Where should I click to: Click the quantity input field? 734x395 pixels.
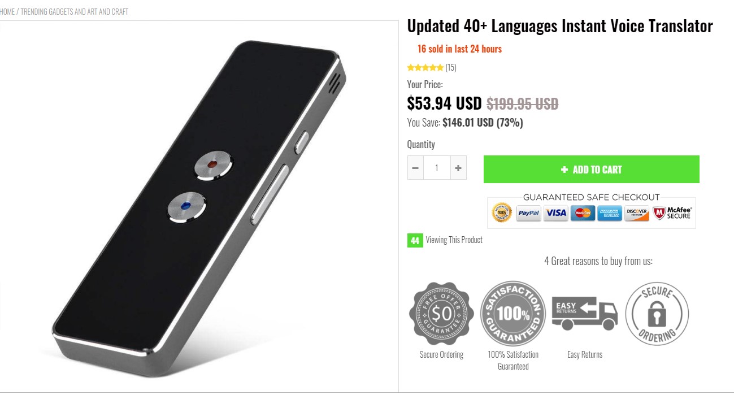point(437,168)
